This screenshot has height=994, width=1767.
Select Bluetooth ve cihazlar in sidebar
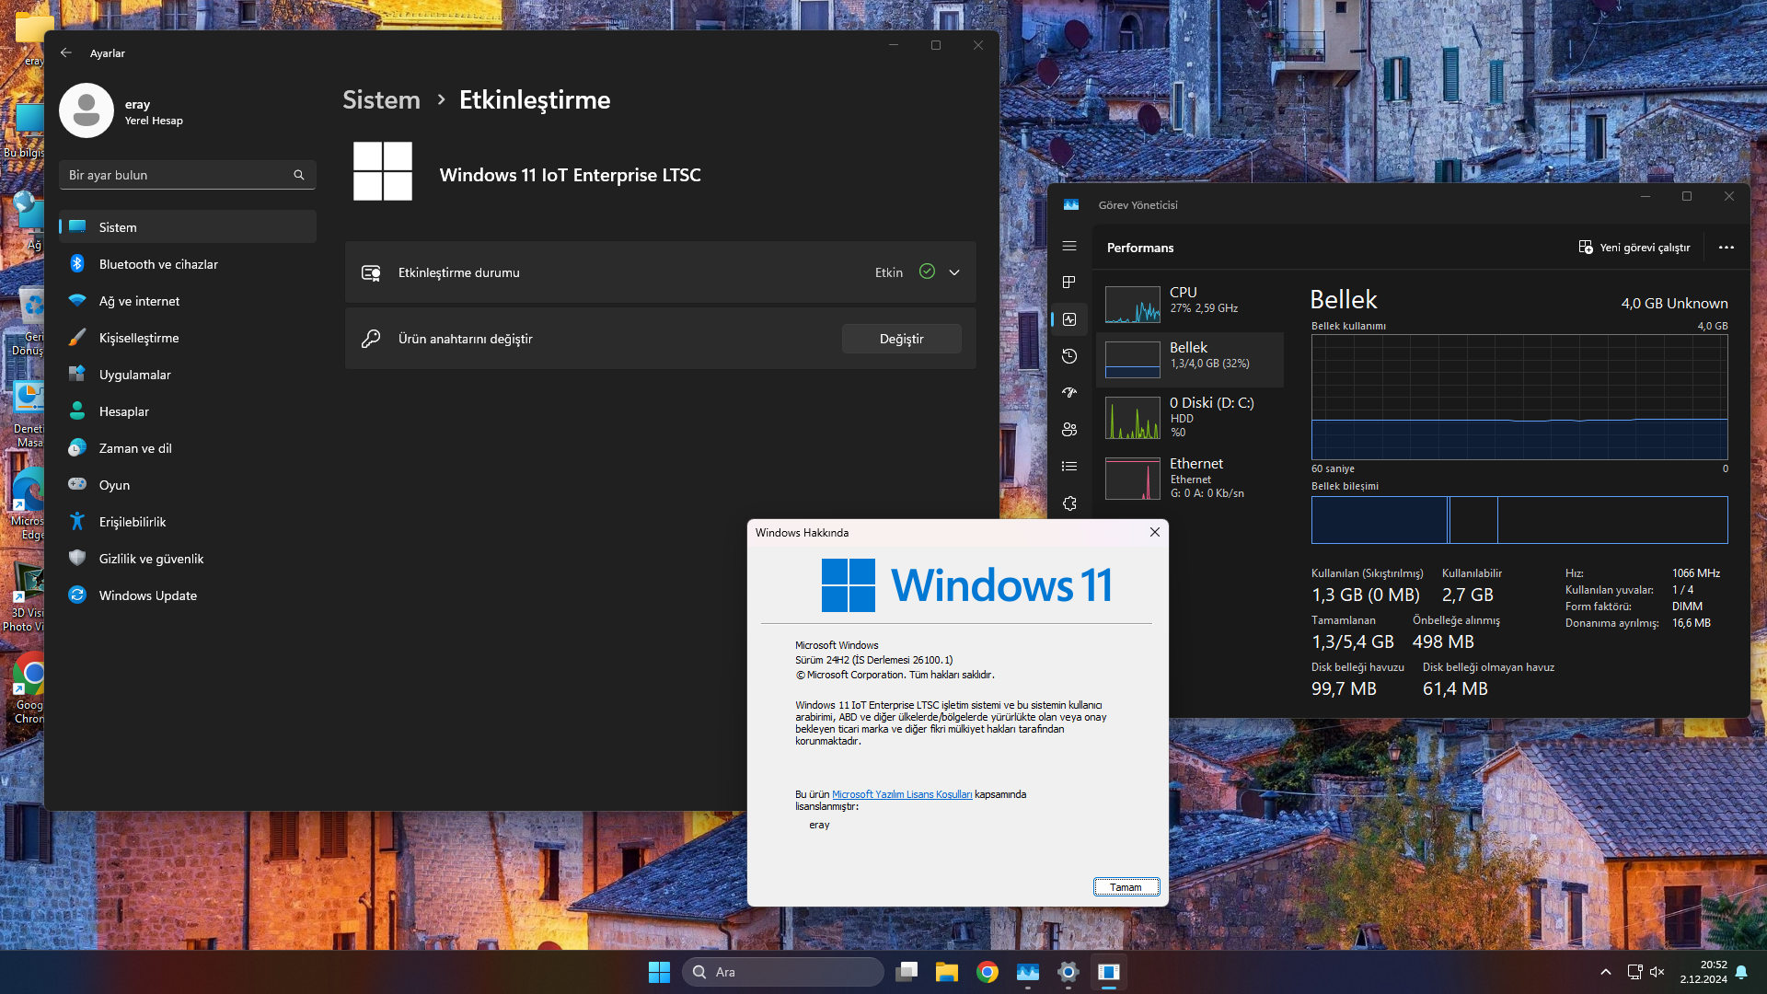[158, 264]
